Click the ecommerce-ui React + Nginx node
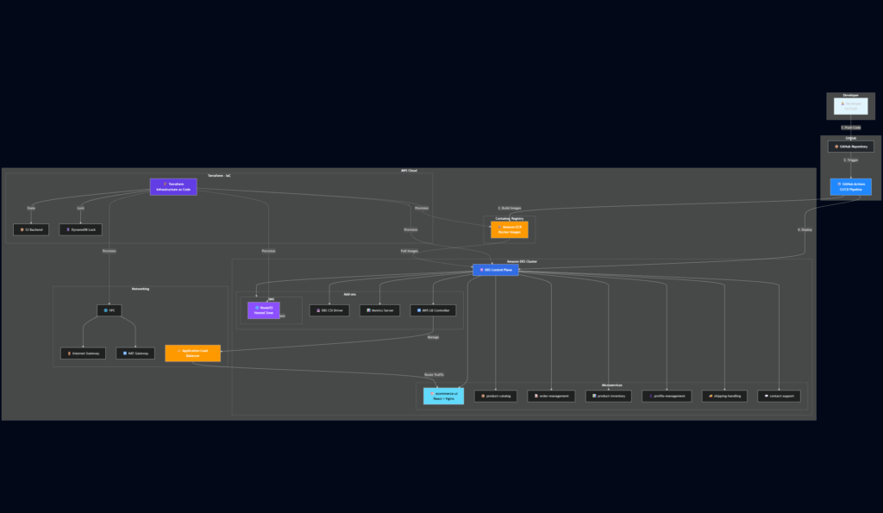 (443, 396)
